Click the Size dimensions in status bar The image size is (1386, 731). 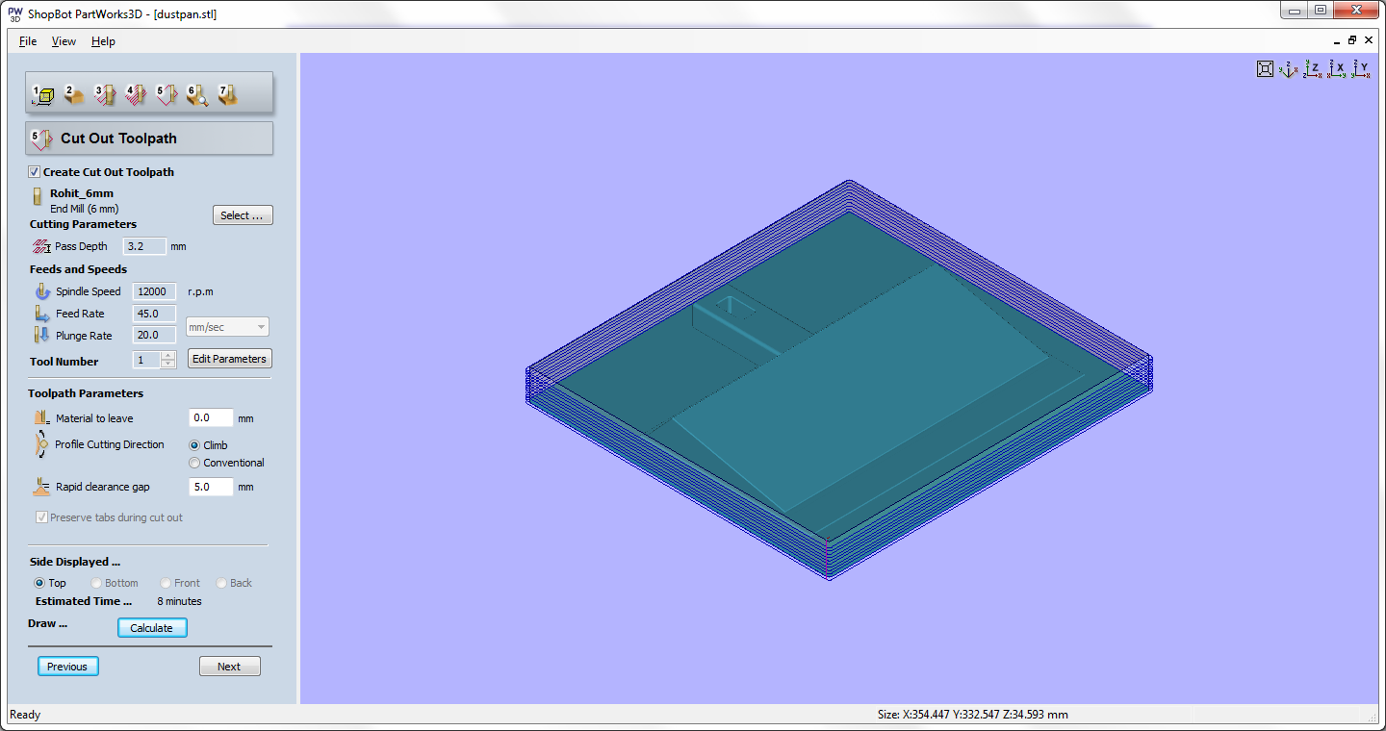click(972, 715)
